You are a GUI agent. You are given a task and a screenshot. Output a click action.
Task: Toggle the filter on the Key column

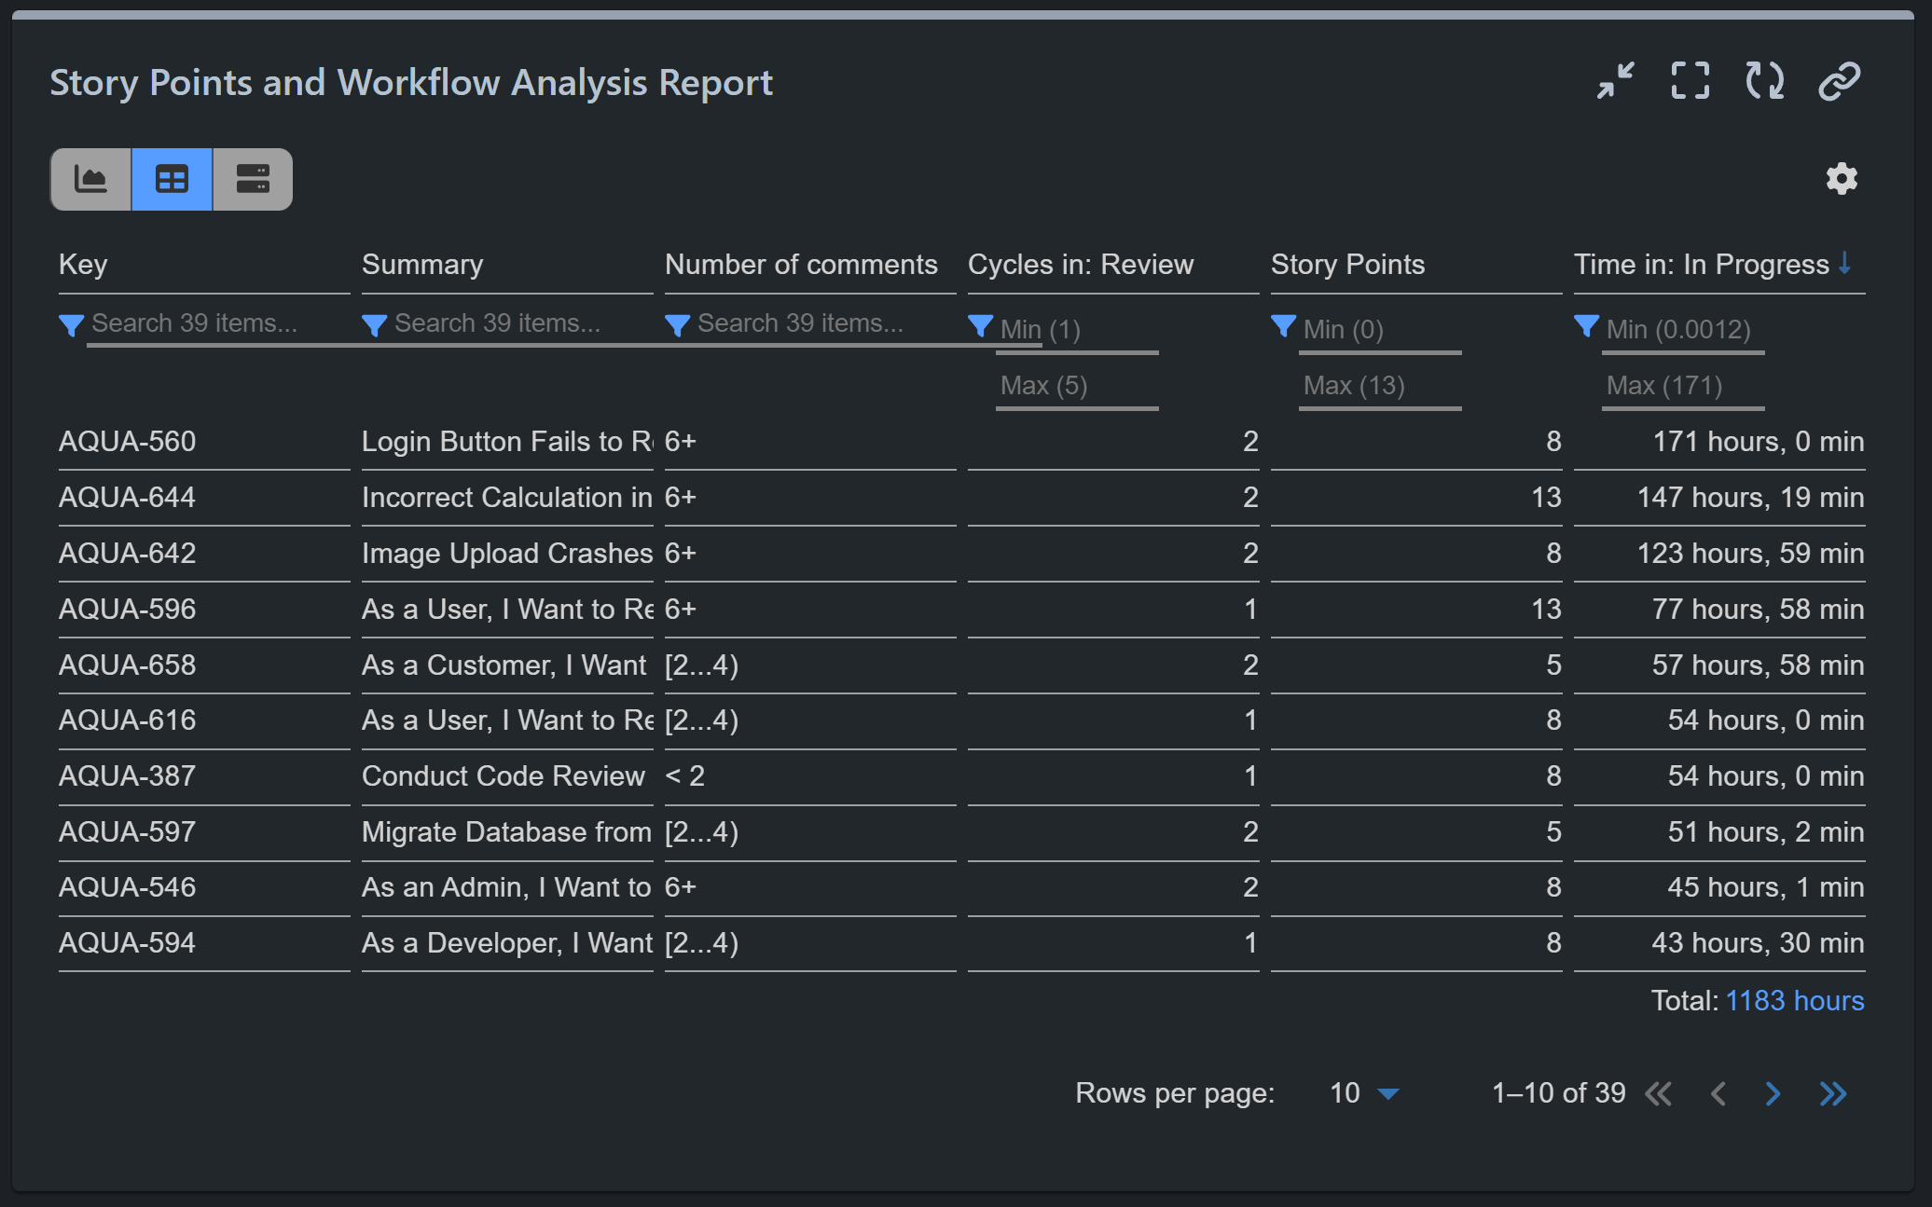[72, 325]
